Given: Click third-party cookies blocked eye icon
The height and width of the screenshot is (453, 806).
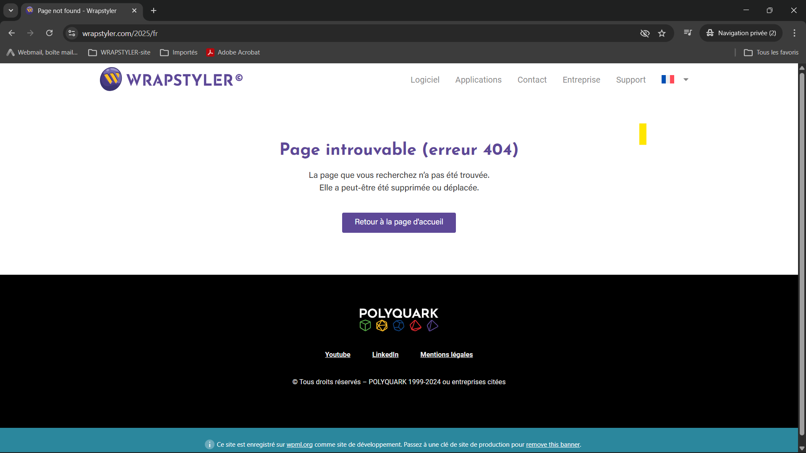Looking at the screenshot, I should [x=645, y=33].
